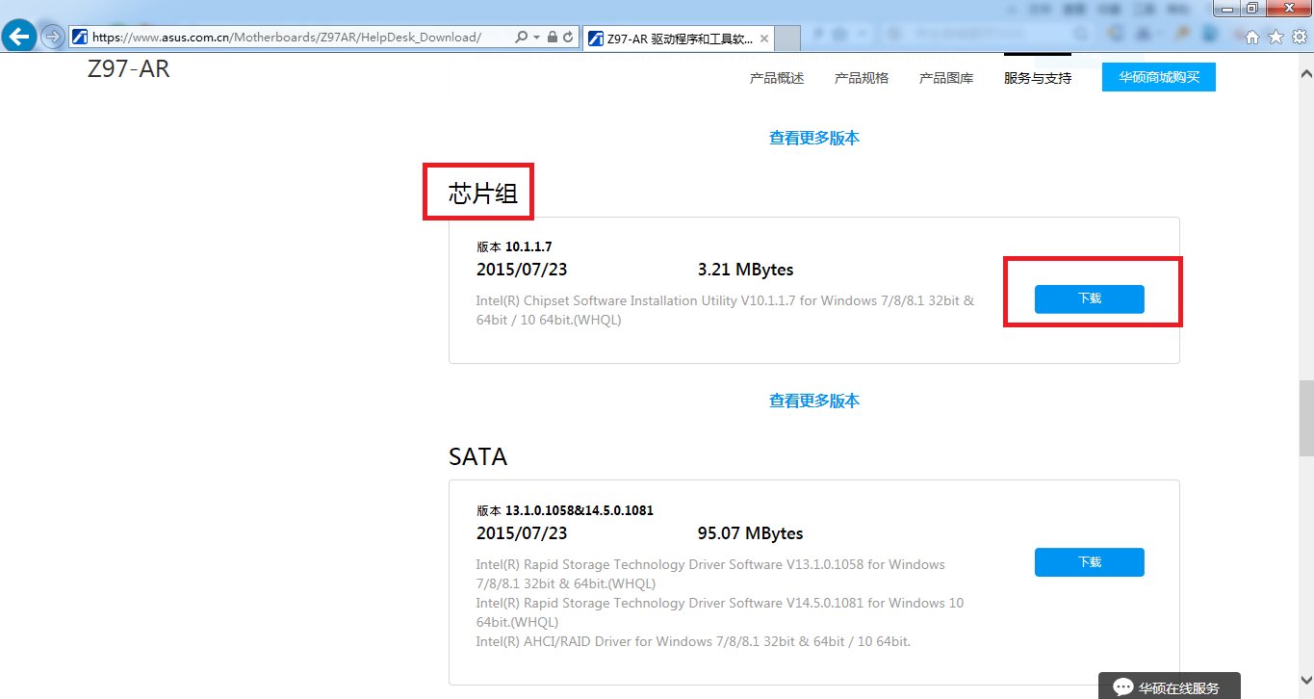Click the Intel(R) AHCI/RAID Driver description line
Viewport: 1314px width, 699px height.
693,641
